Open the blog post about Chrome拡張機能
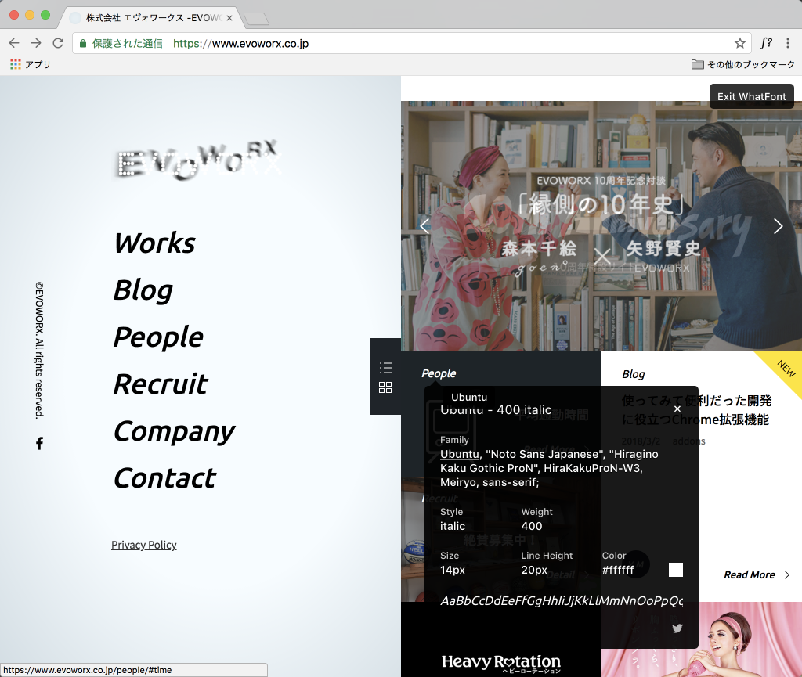 (x=696, y=410)
